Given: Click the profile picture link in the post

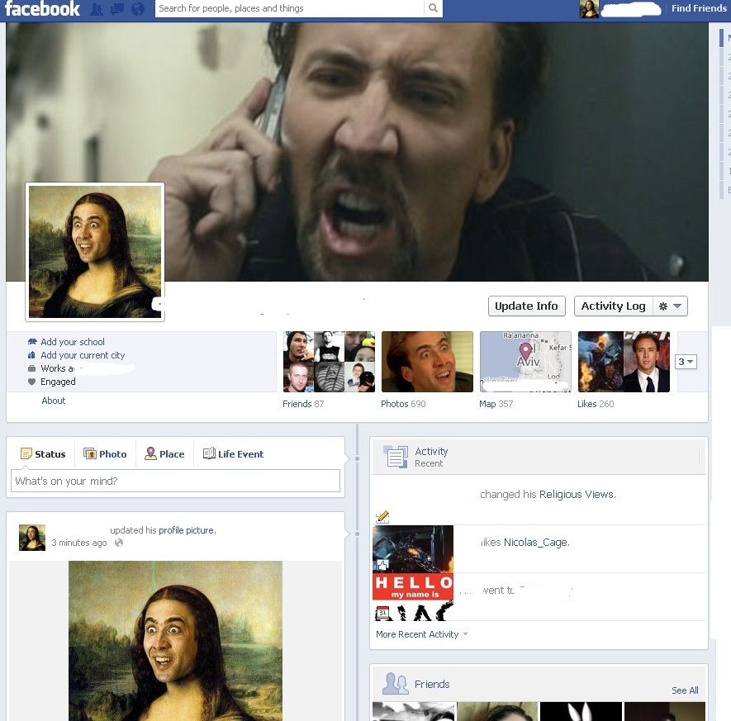Looking at the screenshot, I should [187, 530].
